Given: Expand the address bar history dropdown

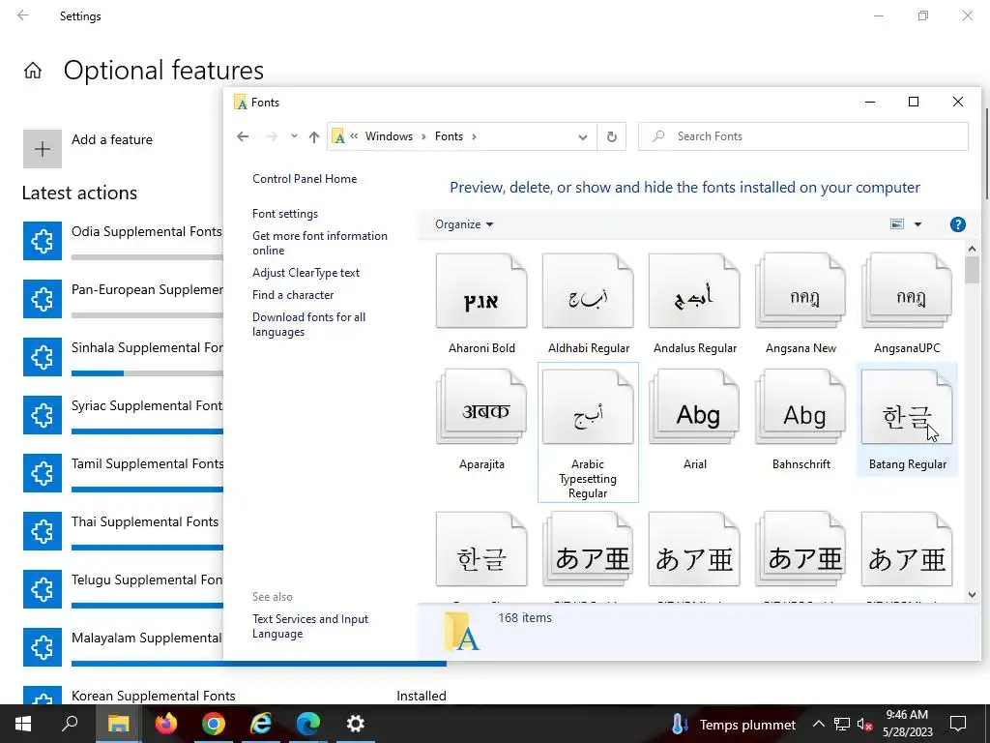Looking at the screenshot, I should (x=583, y=137).
